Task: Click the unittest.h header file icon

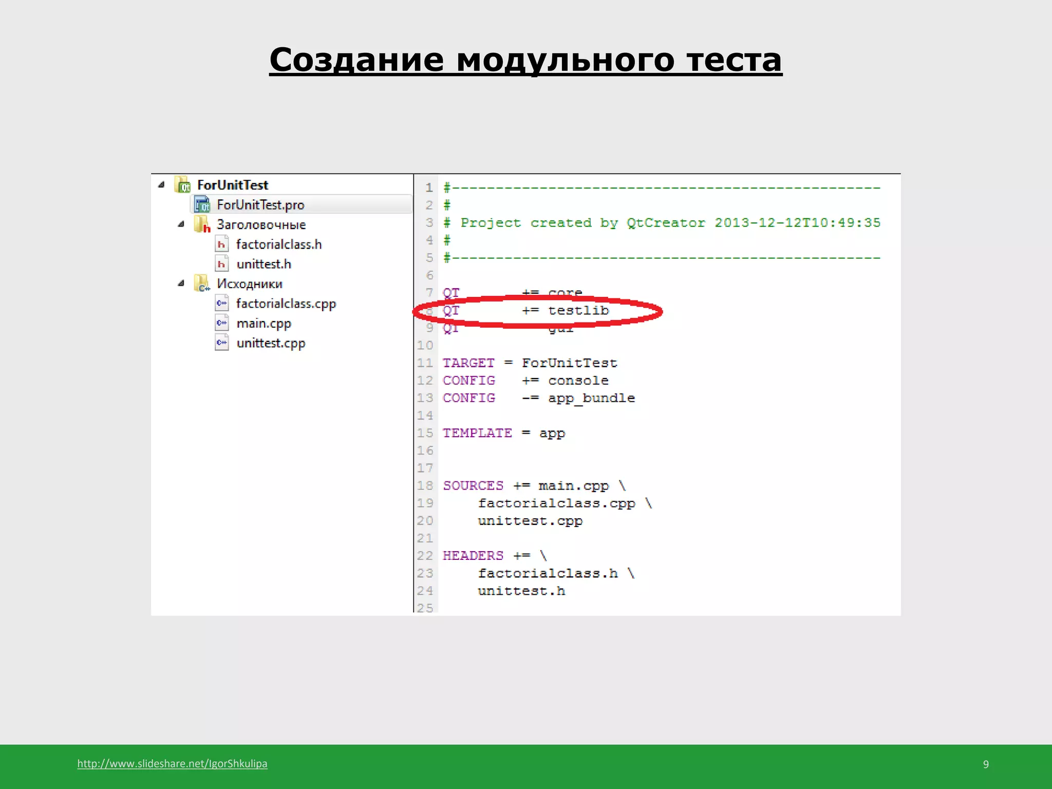Action: pyautogui.click(x=221, y=264)
